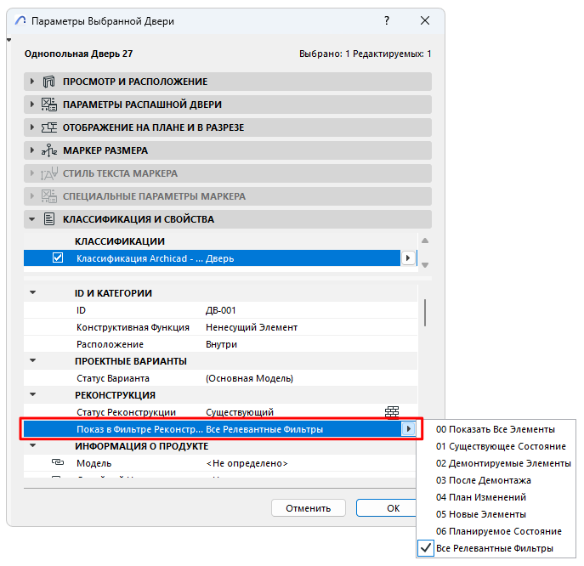Viewport: 584px width, 566px height.
Task: Click the Статус Реконструкции property label
Action: [x=127, y=412]
